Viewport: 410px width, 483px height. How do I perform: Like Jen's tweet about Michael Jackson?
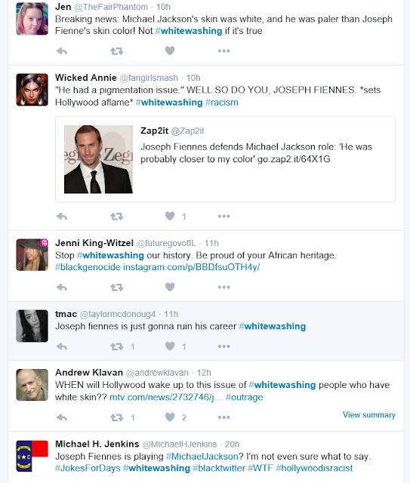[x=170, y=51]
